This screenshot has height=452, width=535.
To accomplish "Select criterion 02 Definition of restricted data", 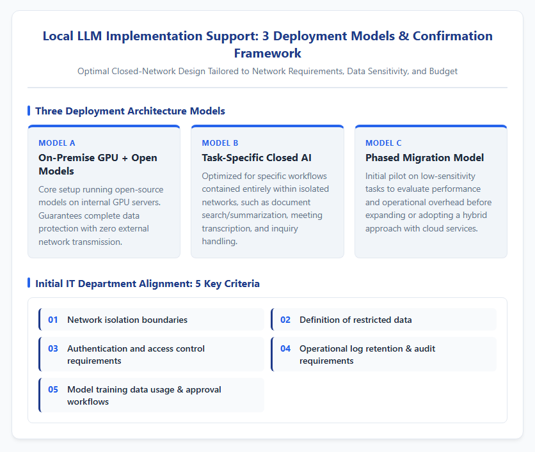I will tap(384, 320).
